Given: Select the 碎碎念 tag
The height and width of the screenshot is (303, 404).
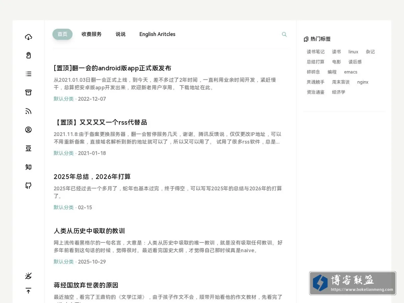Looking at the screenshot, I should [x=313, y=72].
